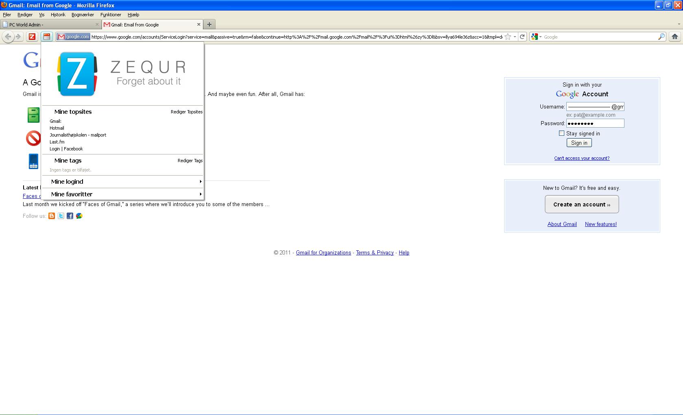683x415 pixels.
Task: Click the address bar URL
Action: (297, 37)
